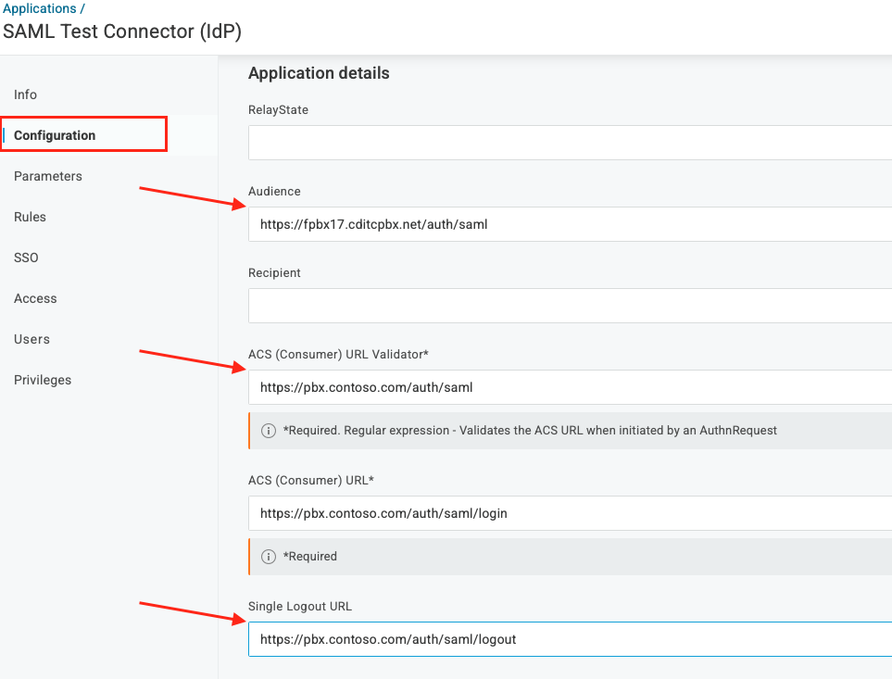Click inside the Audience URL field

570,224
